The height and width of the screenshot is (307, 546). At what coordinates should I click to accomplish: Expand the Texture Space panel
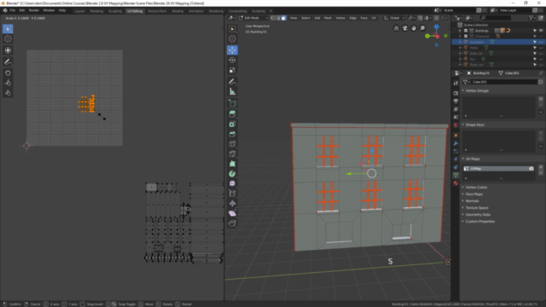476,208
